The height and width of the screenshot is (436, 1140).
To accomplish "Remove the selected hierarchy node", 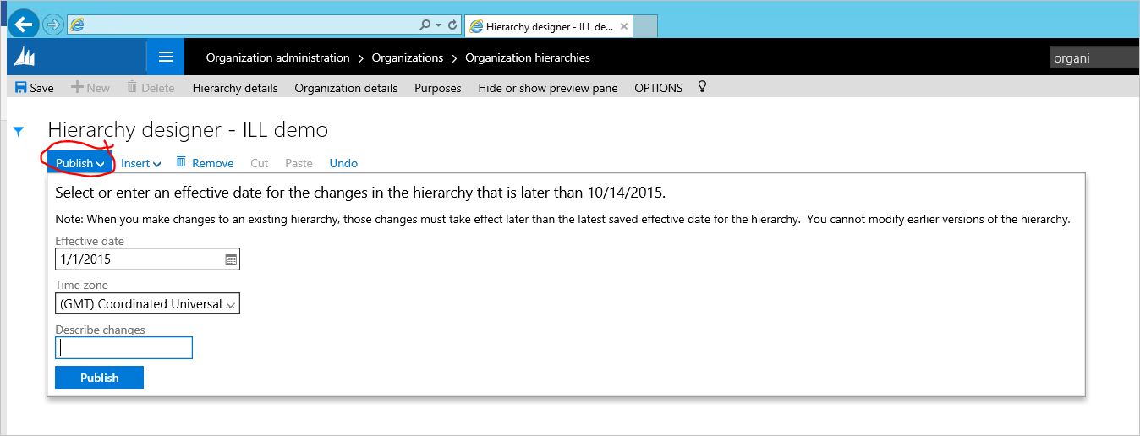I will click(x=205, y=163).
